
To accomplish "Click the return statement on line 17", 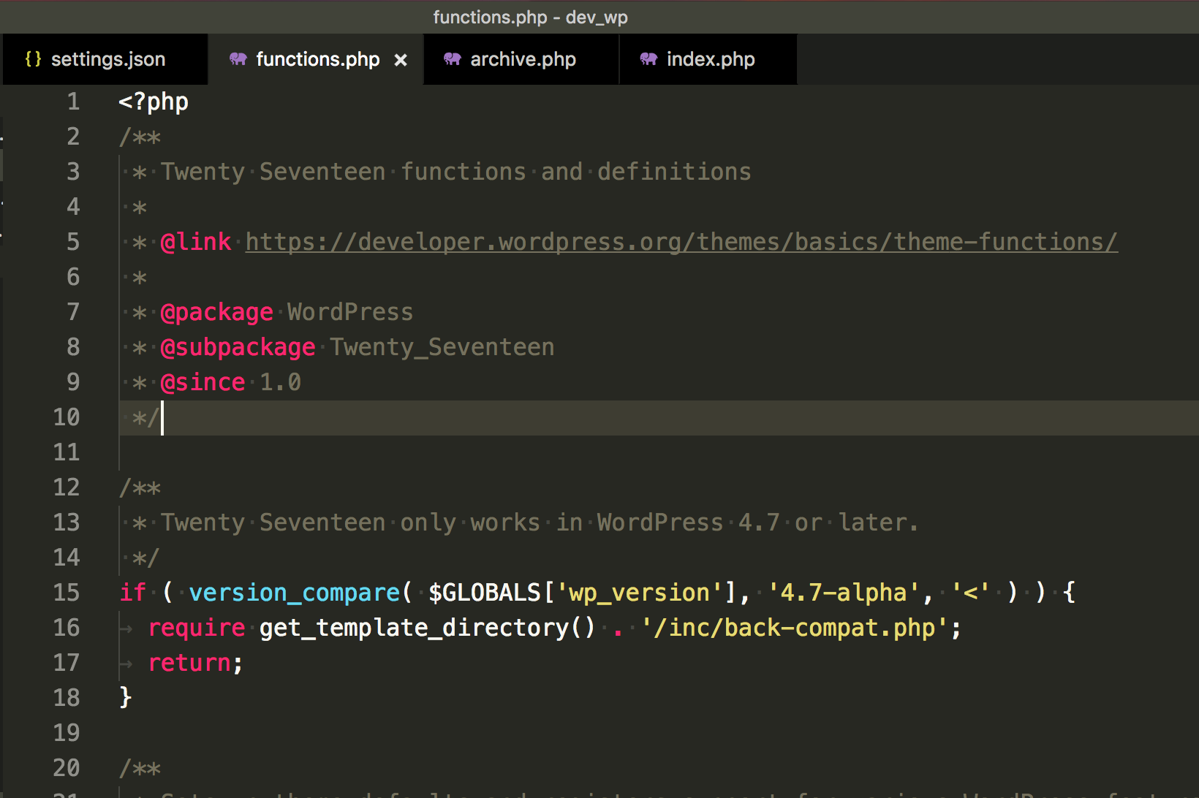I will point(190,662).
